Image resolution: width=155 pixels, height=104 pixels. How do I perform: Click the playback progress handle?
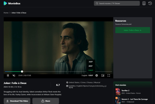point(22,72)
